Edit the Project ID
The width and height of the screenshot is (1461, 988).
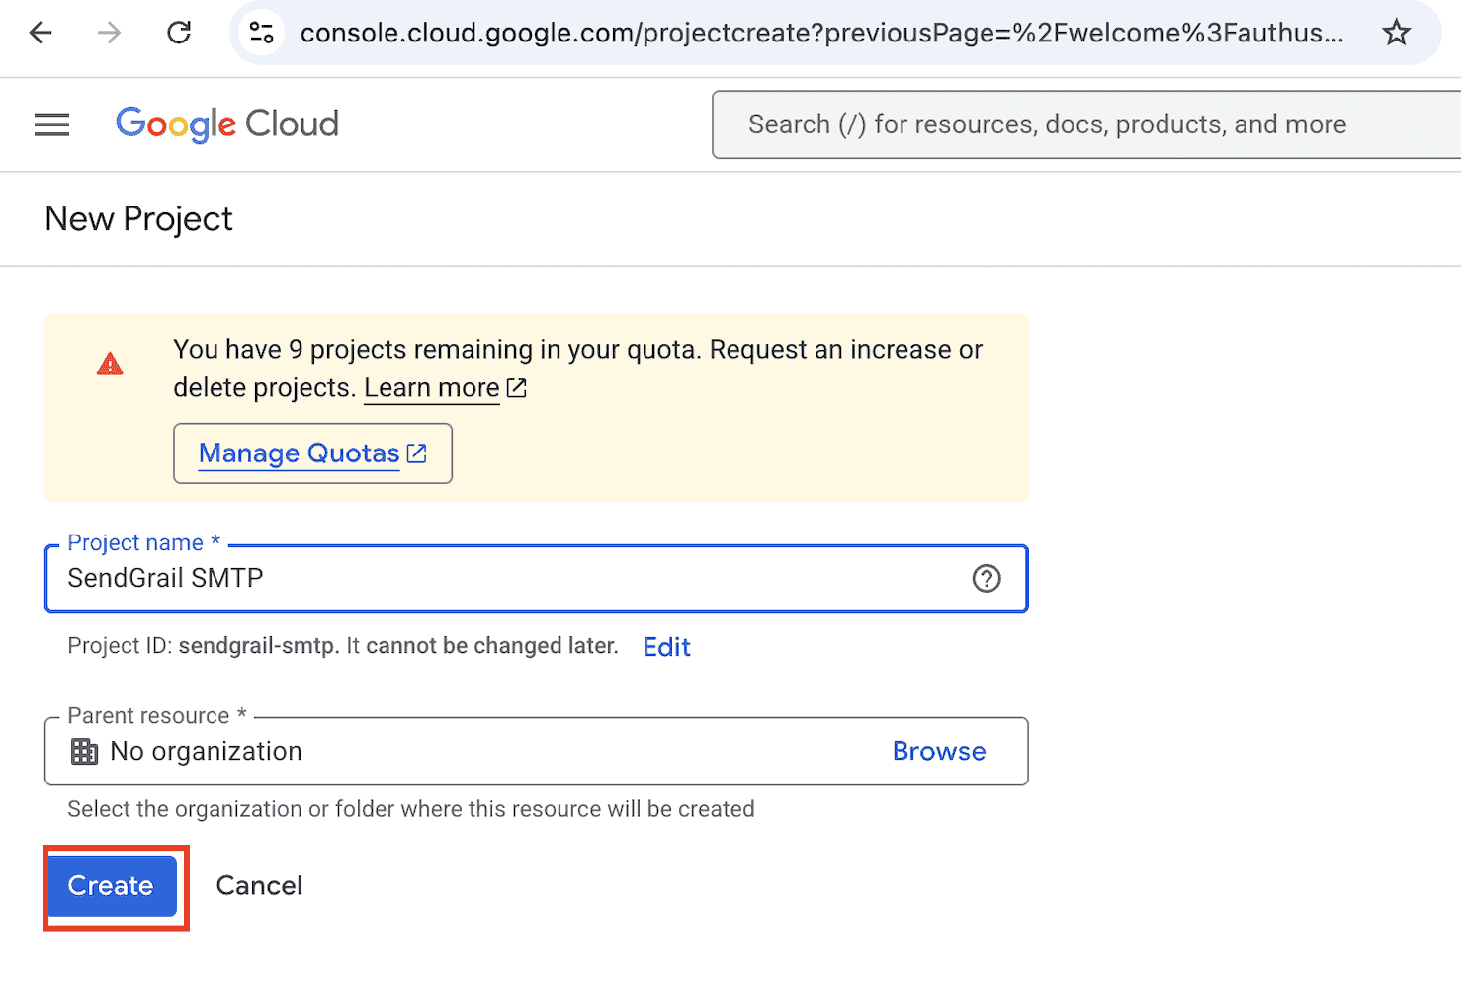click(666, 647)
